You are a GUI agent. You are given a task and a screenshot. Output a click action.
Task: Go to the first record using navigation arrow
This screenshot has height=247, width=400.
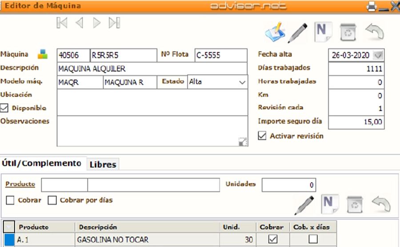coord(62,23)
